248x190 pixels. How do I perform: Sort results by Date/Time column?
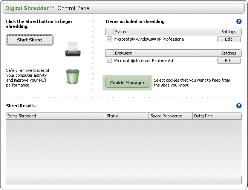click(217, 116)
